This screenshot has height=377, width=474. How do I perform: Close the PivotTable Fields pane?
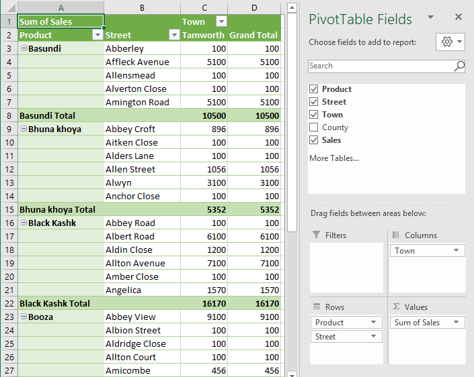pos(459,17)
